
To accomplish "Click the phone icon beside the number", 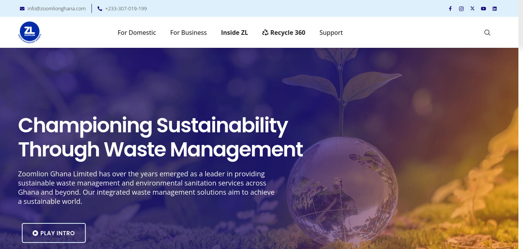I will (x=100, y=8).
